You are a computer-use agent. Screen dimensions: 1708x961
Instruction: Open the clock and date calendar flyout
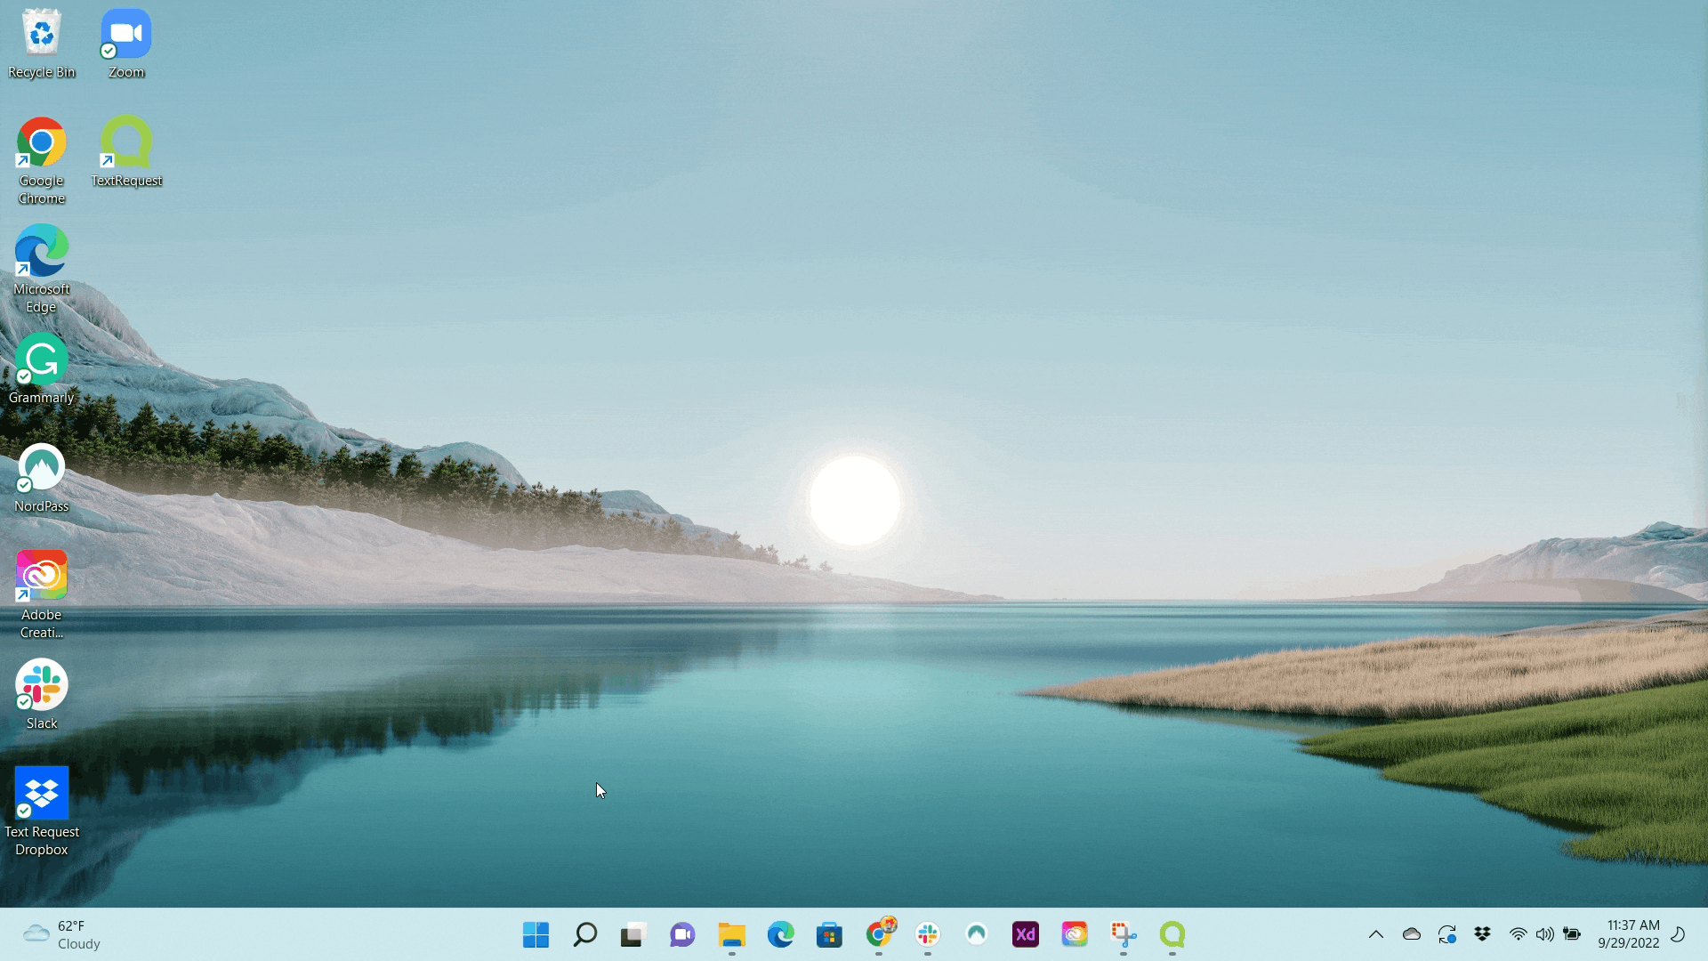(1628, 934)
